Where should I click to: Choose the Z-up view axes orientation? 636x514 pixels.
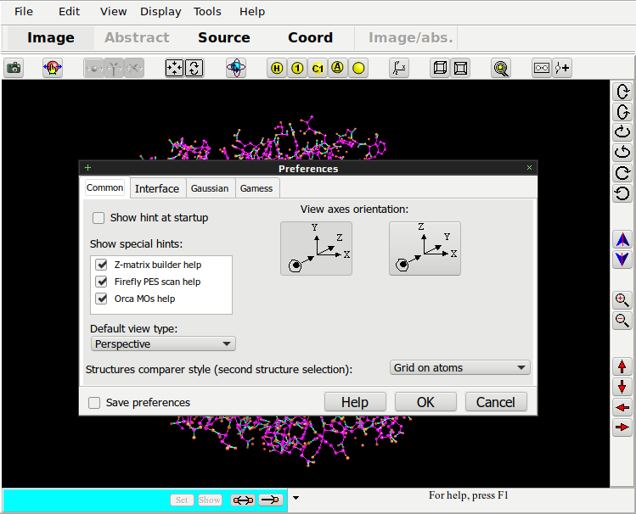pyautogui.click(x=425, y=249)
